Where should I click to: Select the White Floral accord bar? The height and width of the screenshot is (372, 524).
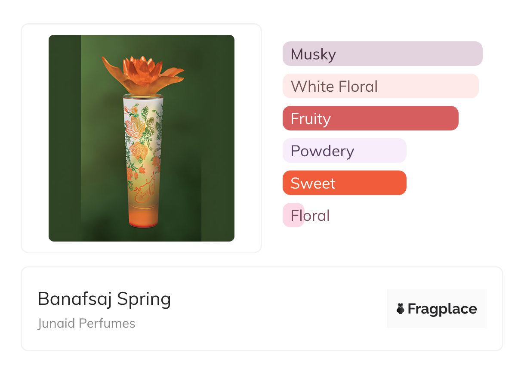tap(380, 86)
